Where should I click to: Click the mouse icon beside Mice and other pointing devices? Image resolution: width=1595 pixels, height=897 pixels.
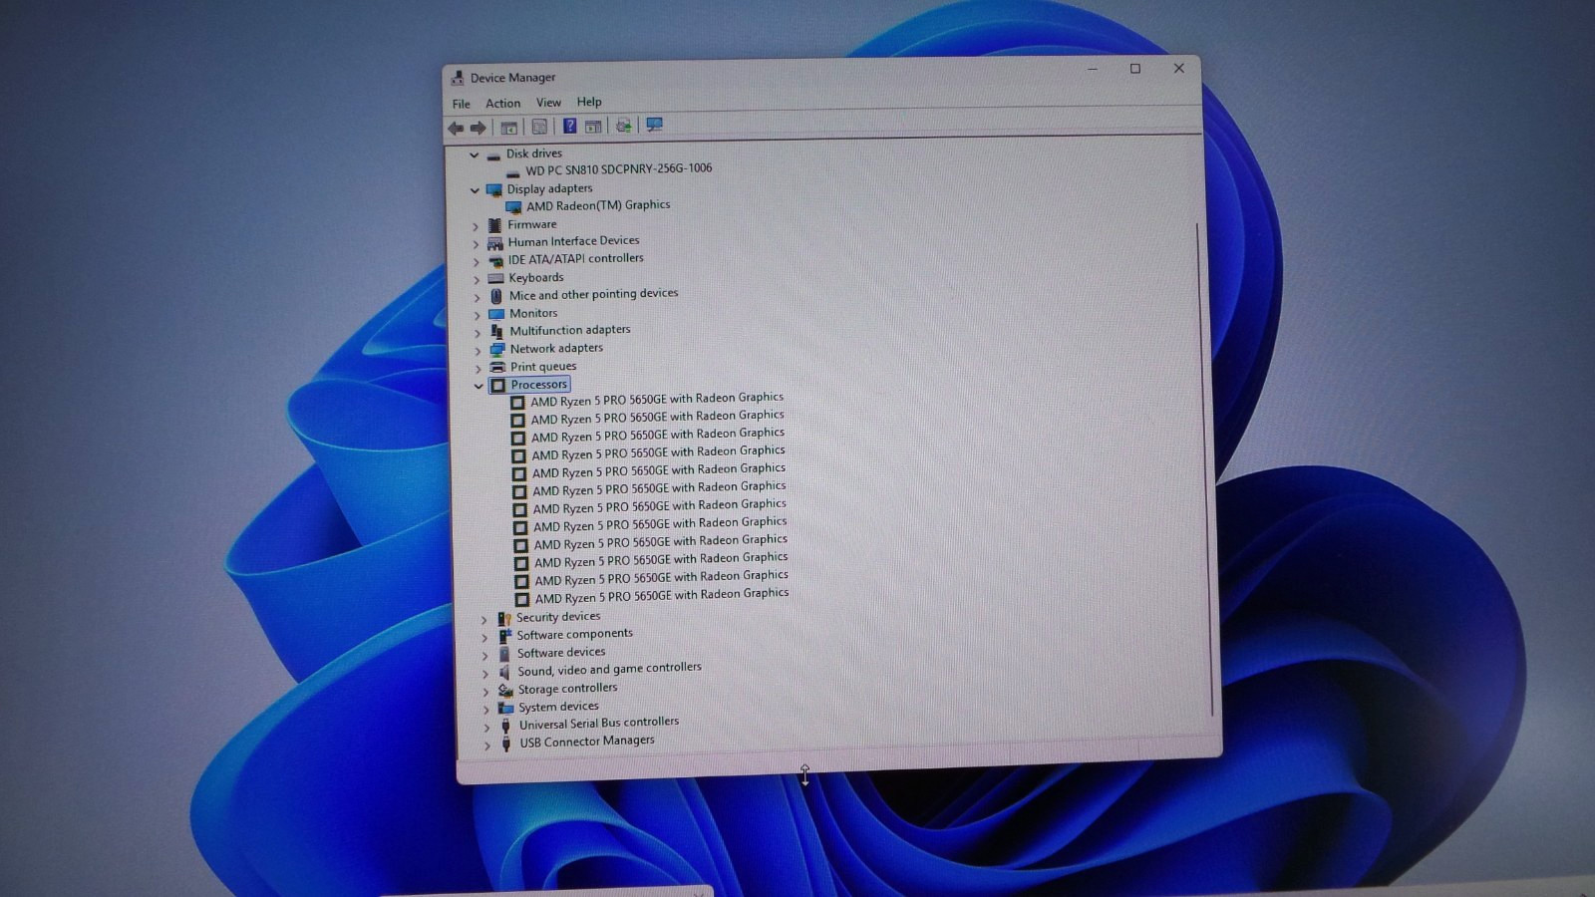[497, 296]
